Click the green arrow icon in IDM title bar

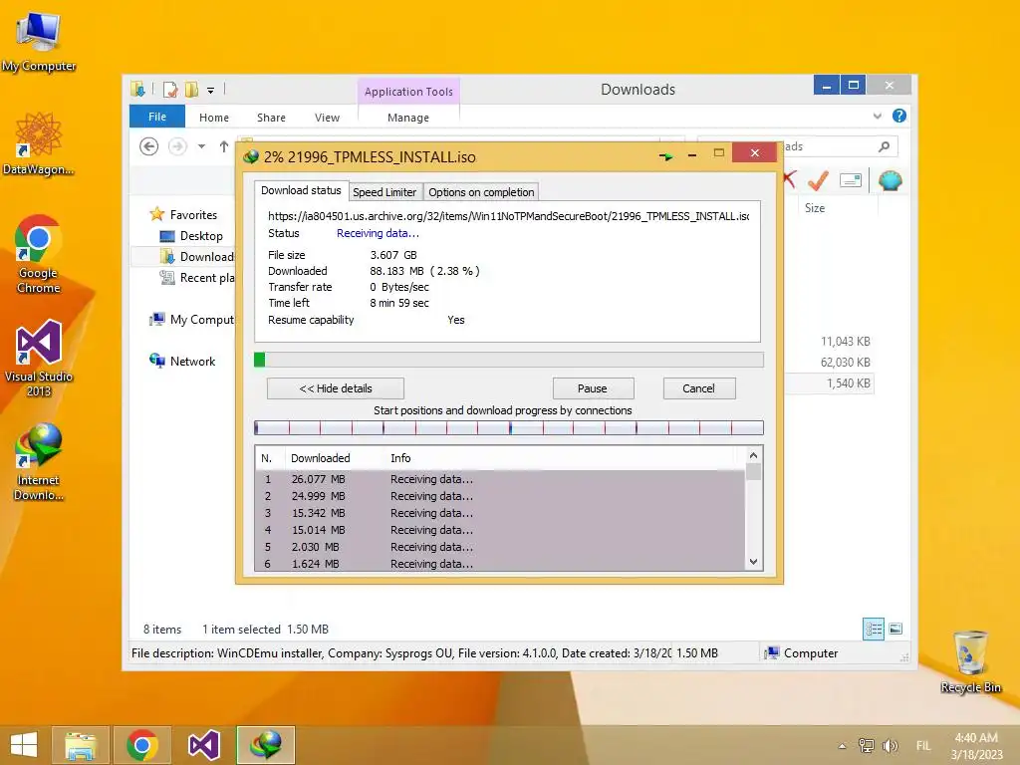coord(665,156)
